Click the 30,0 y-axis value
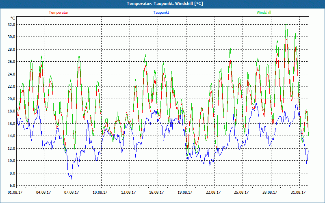 (12, 37)
